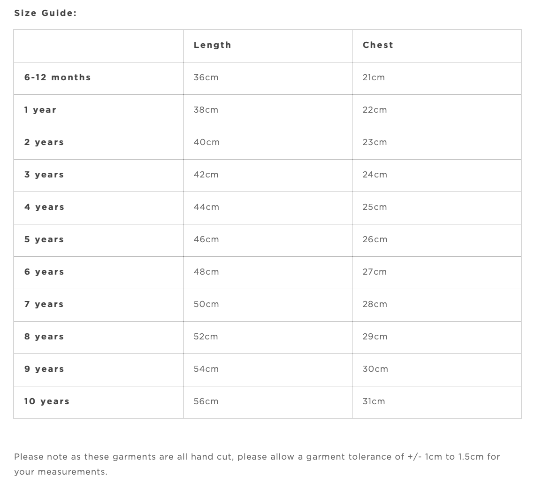This screenshot has width=535, height=492.
Task: Select the 6-12 months row label
Action: (x=58, y=77)
